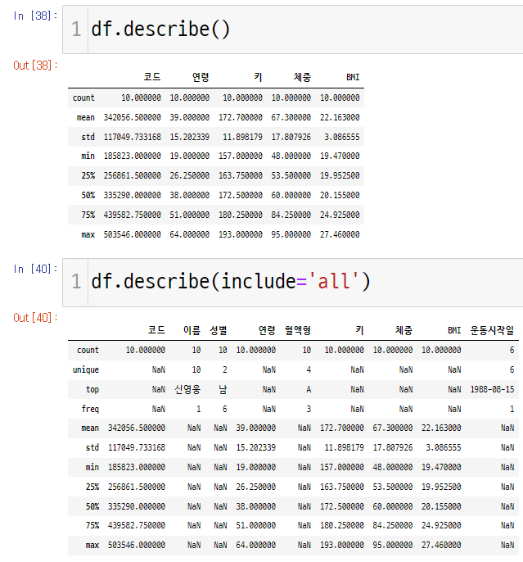The width and height of the screenshot is (523, 562).
Task: Click 25% 키 value 163.750000 in Out[40] table
Action: coord(342,487)
